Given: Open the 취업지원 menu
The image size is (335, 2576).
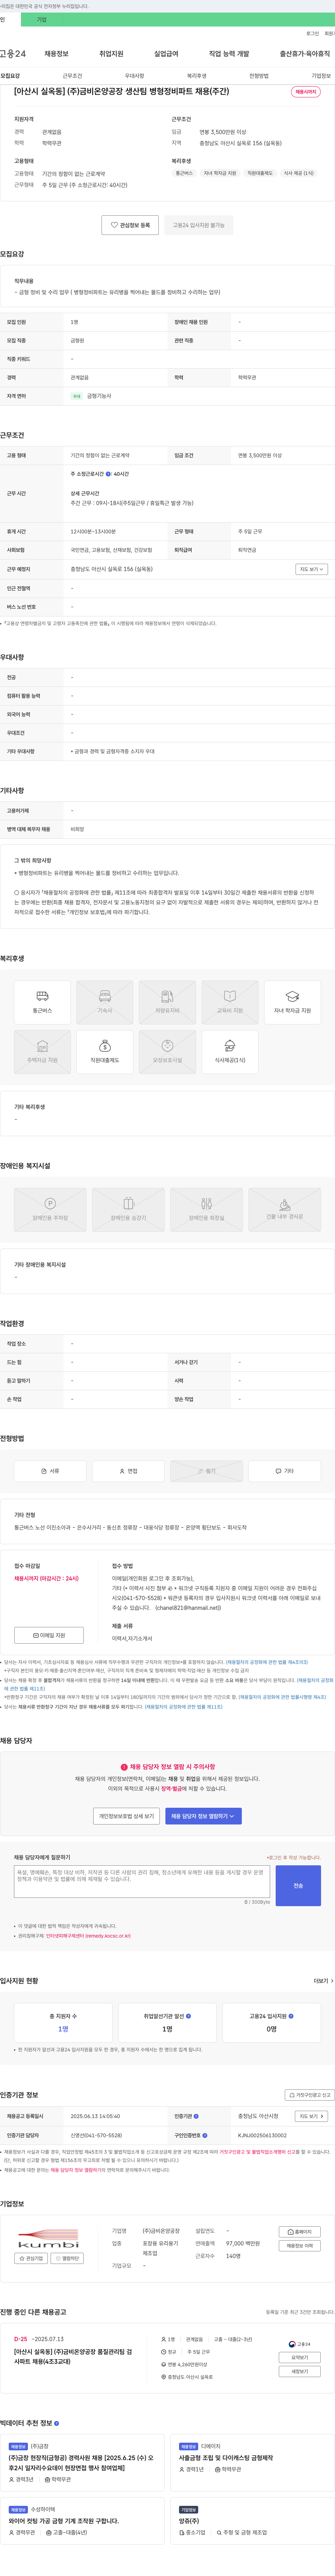Looking at the screenshot, I should tap(111, 54).
